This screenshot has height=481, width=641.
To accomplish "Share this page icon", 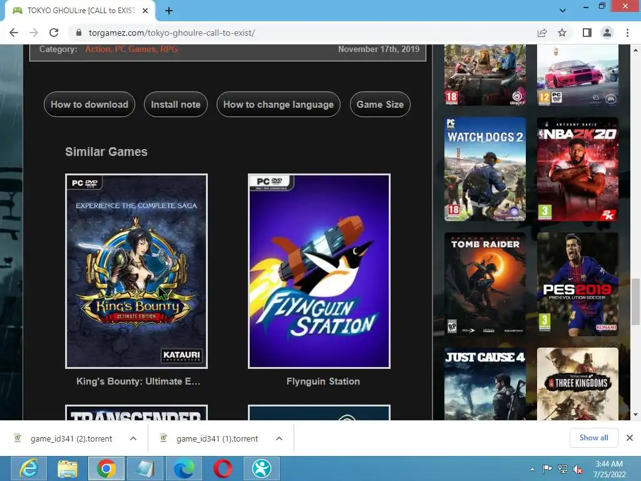I will pos(542,33).
